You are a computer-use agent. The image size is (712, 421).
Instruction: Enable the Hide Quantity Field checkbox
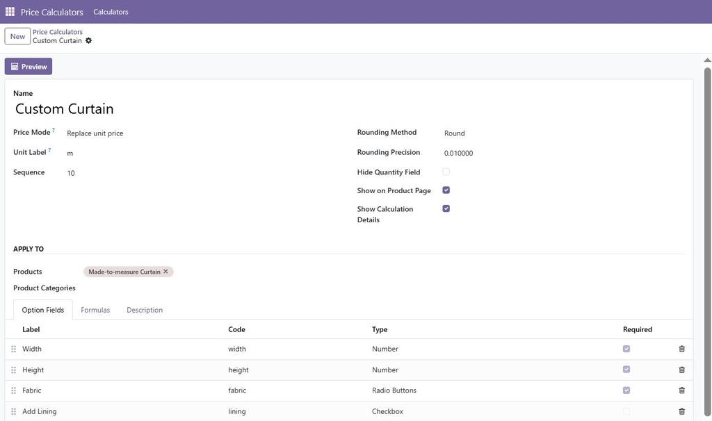(446, 172)
